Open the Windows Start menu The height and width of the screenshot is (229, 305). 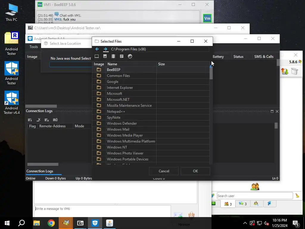click(x=7, y=223)
